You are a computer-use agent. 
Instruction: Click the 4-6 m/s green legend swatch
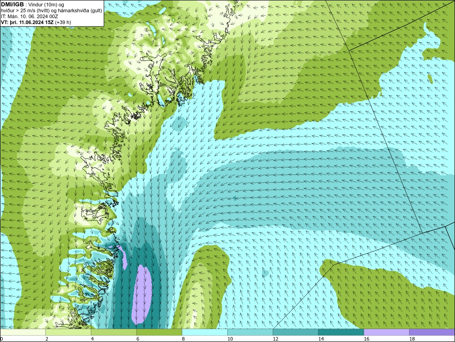pos(114,332)
